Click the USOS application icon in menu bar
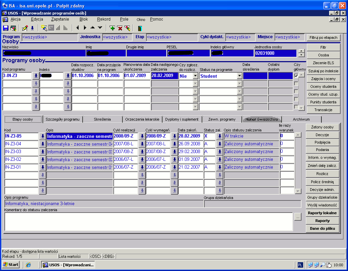This screenshot has width=348, height=271. coord(5,19)
